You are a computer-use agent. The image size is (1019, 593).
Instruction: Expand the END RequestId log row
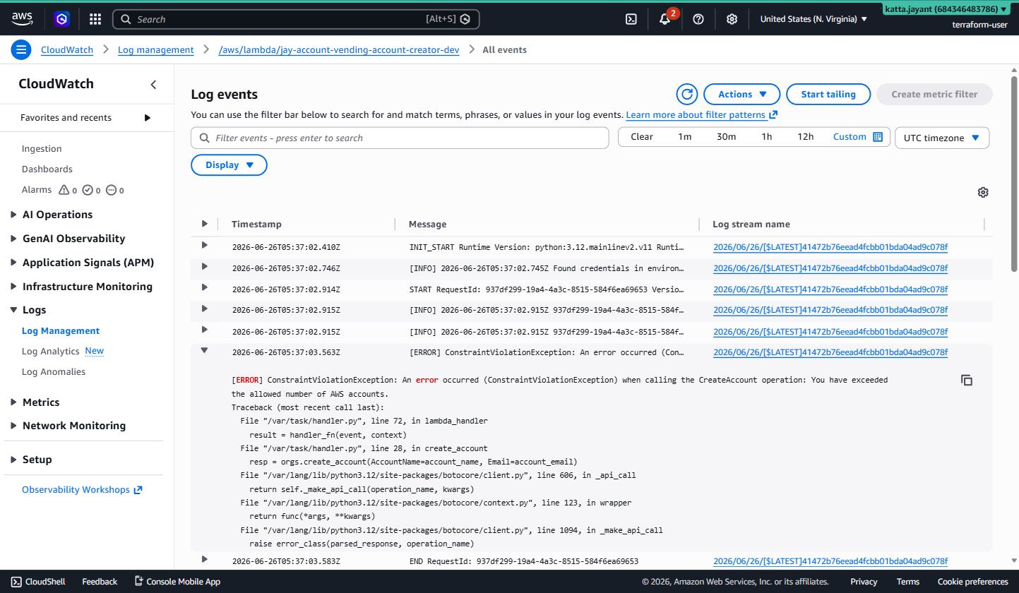pyautogui.click(x=204, y=559)
